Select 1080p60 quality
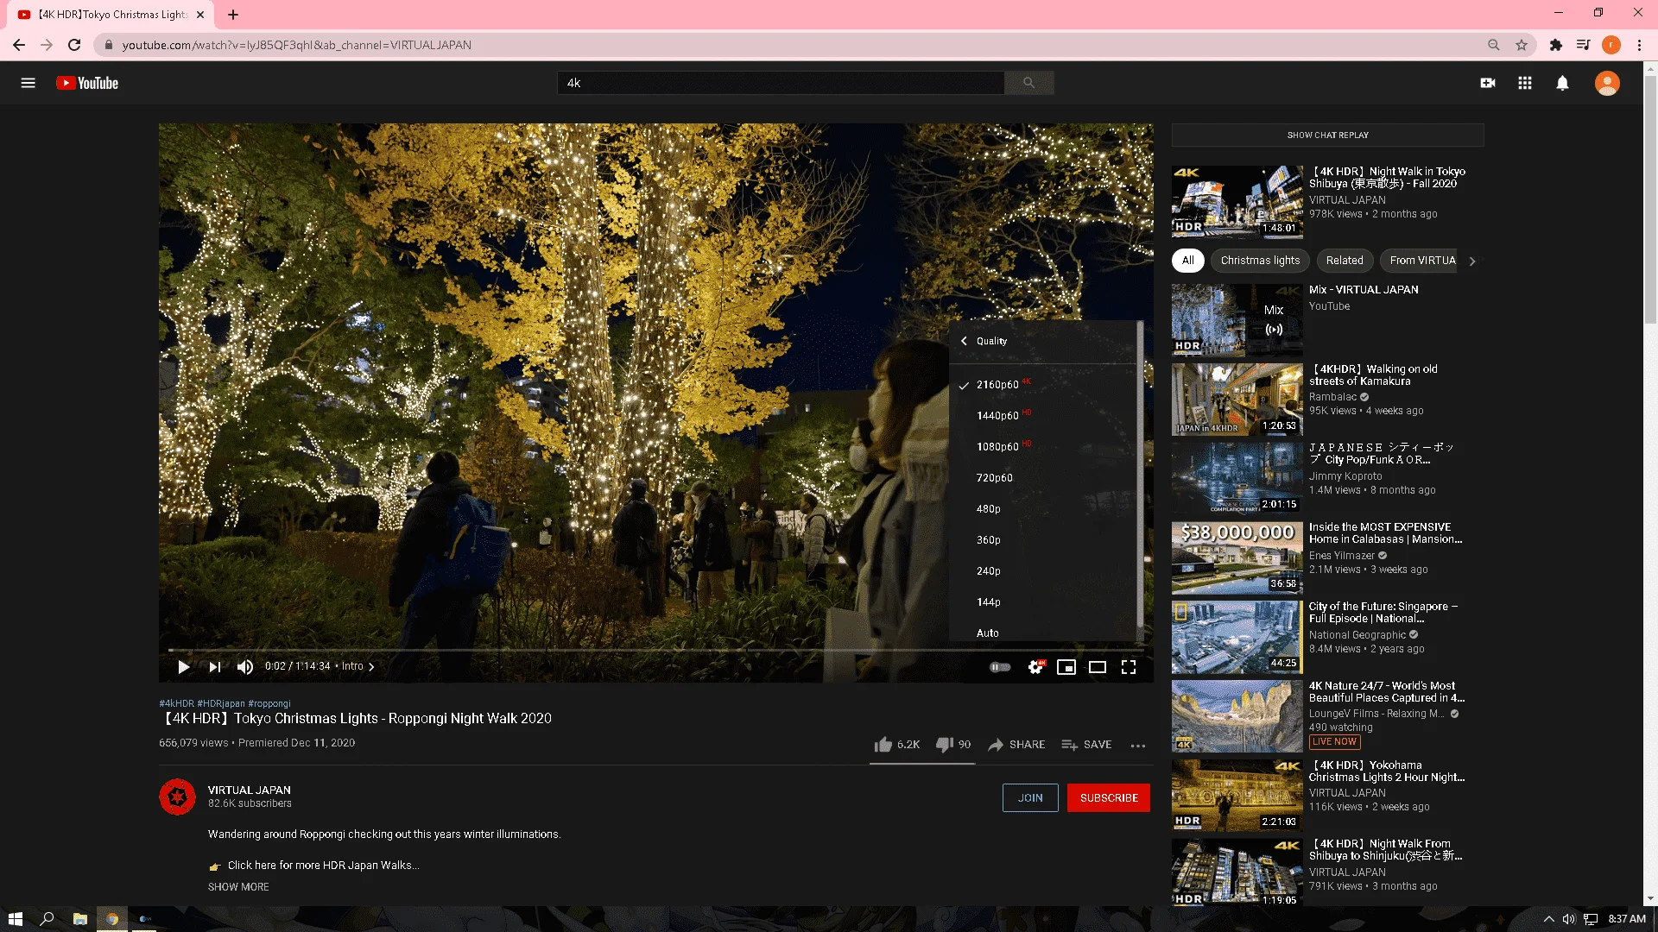1658x932 pixels. 1043,447
